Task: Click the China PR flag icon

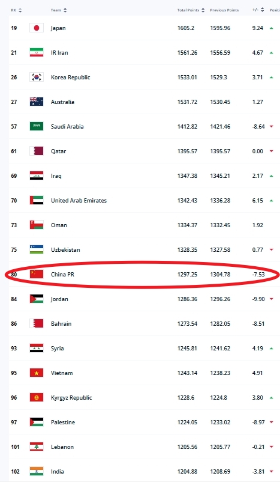Action: coord(37,274)
